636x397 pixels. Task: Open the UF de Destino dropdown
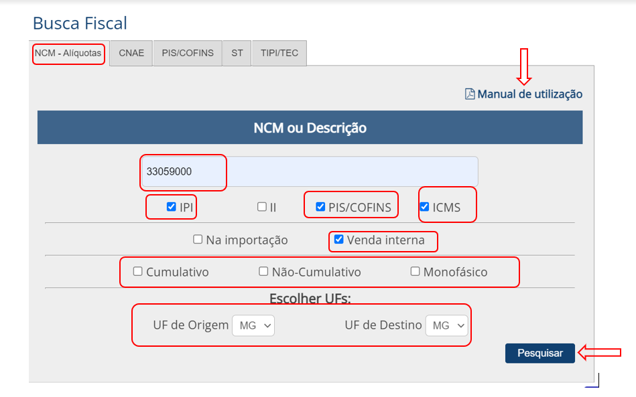(446, 326)
